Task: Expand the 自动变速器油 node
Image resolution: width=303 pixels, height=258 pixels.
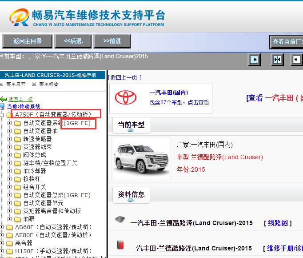Action: [x=9, y=131]
